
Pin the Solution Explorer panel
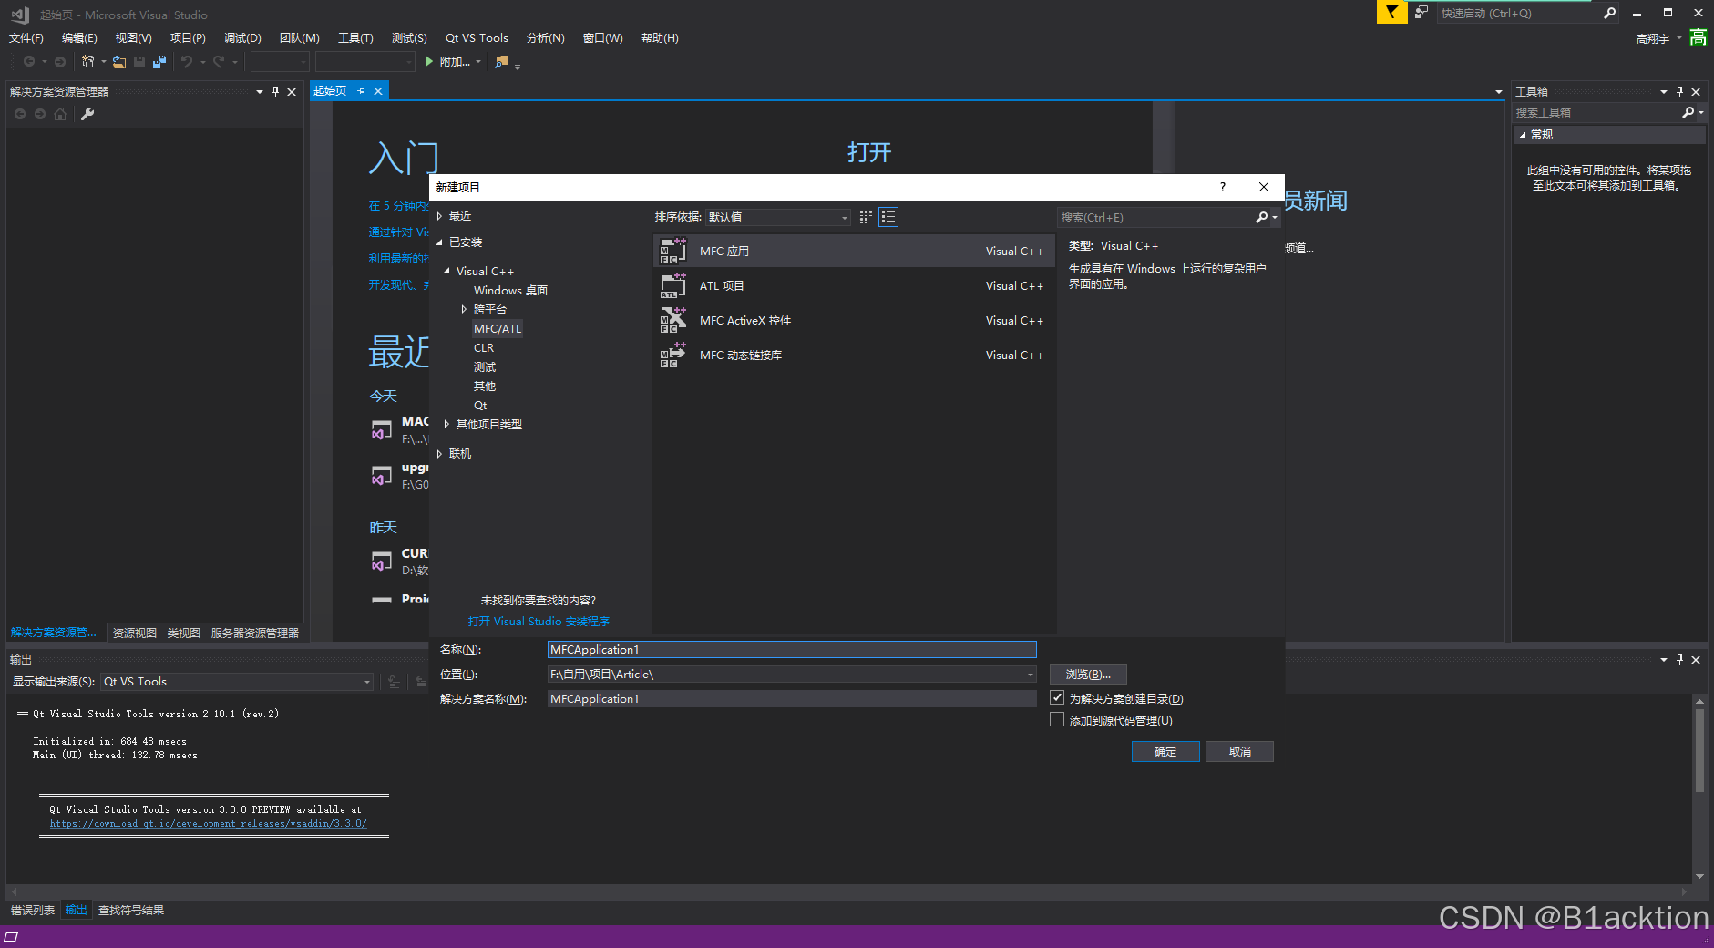point(275,91)
